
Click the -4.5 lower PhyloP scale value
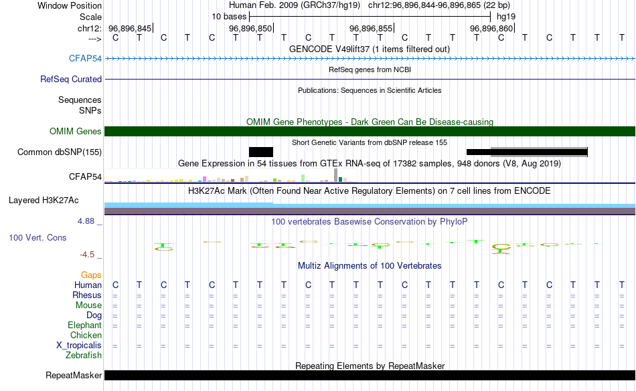pyautogui.click(x=87, y=254)
